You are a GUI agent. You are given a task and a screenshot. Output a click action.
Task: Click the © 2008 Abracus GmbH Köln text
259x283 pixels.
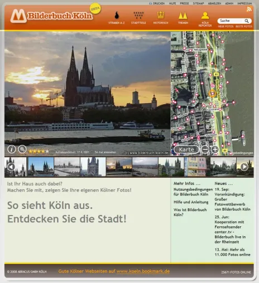(x=27, y=272)
